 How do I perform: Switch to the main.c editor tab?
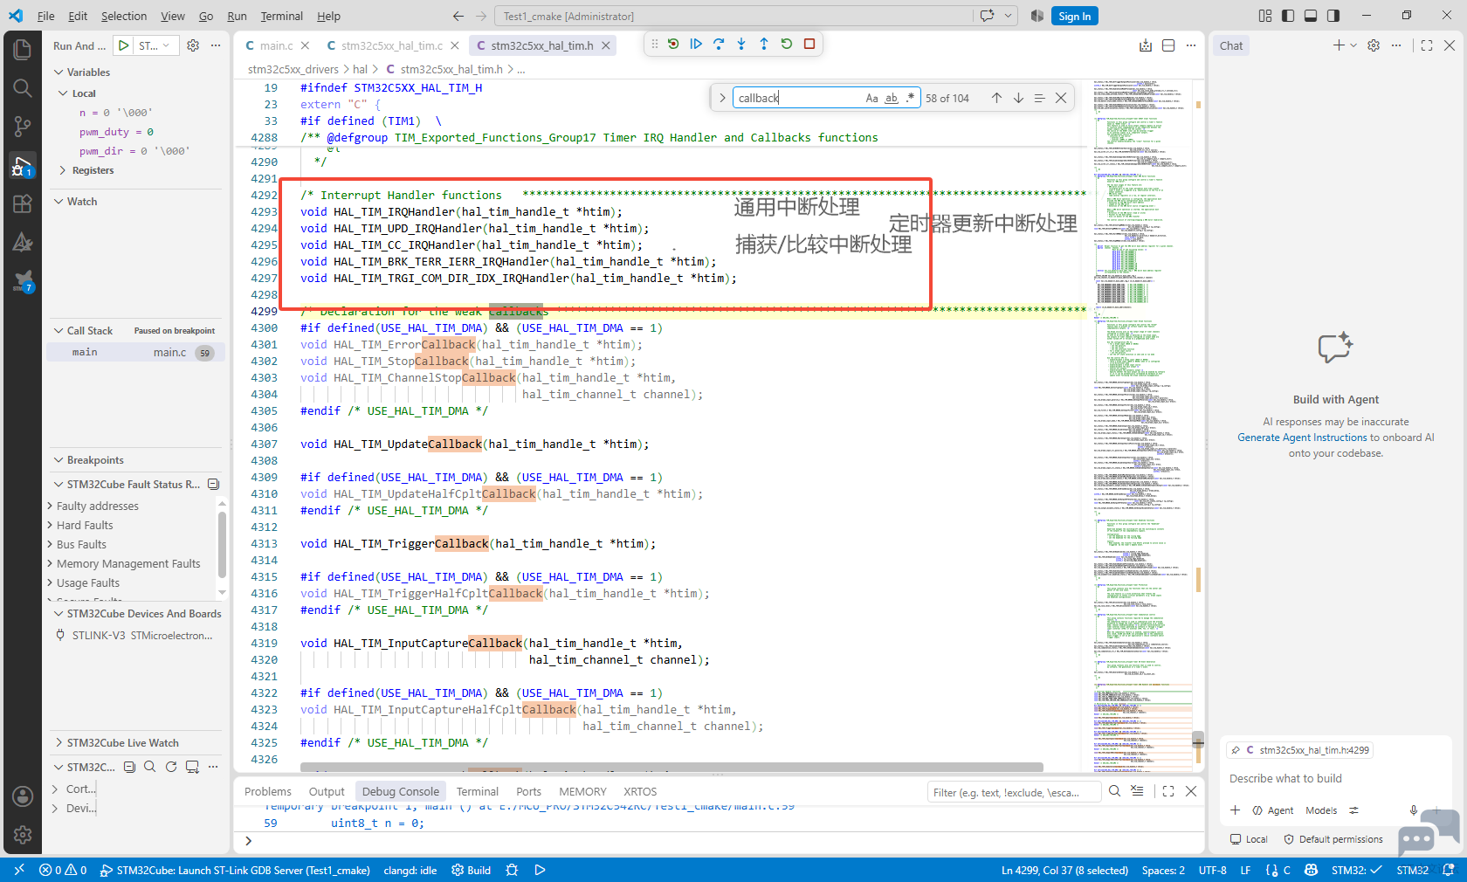(277, 45)
